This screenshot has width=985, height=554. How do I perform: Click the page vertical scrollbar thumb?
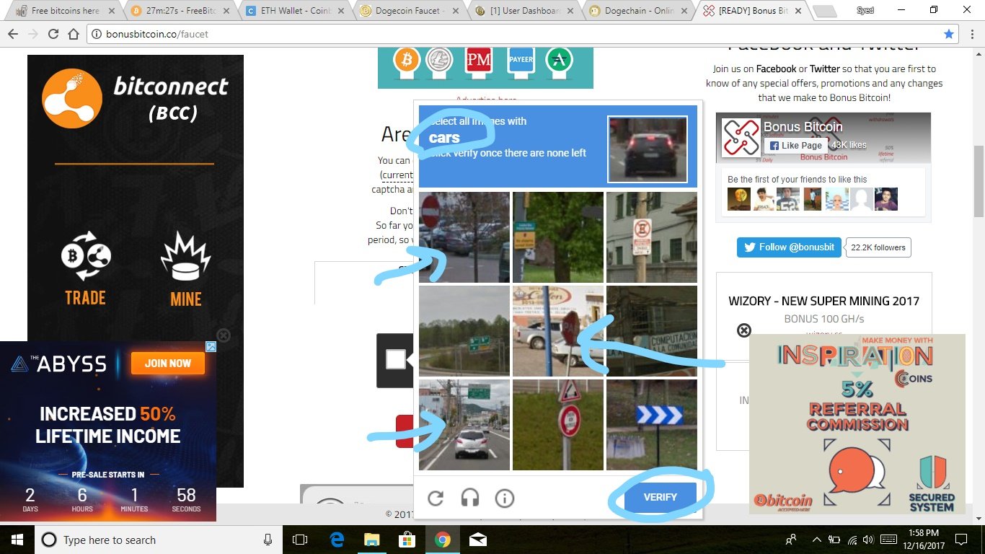(979, 180)
